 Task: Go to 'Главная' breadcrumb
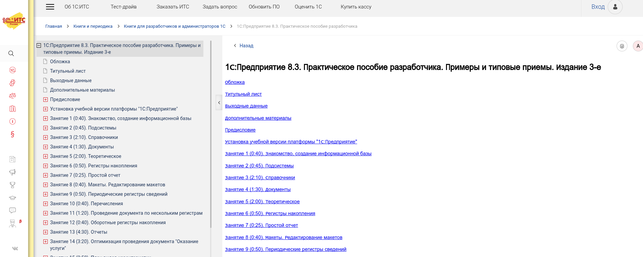[54, 26]
